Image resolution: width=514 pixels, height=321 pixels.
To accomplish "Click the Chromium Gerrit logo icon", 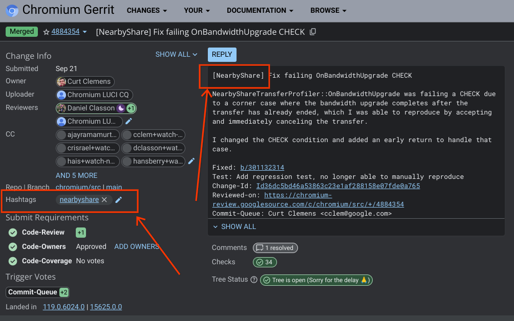I will tap(12, 10).
